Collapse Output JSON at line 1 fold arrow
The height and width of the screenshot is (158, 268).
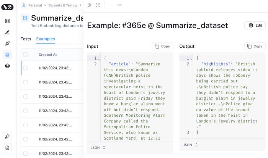191,59
